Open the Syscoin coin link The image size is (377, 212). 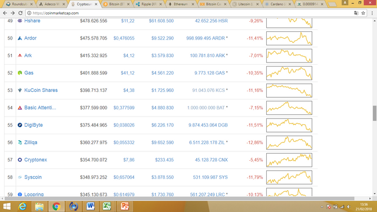(33, 177)
